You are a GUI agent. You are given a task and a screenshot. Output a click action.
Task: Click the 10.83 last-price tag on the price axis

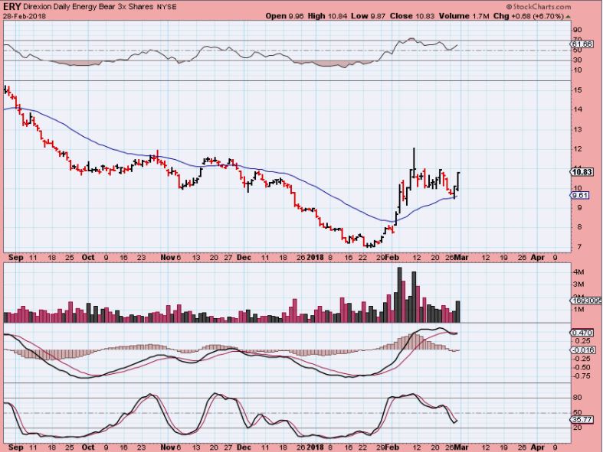coord(582,171)
